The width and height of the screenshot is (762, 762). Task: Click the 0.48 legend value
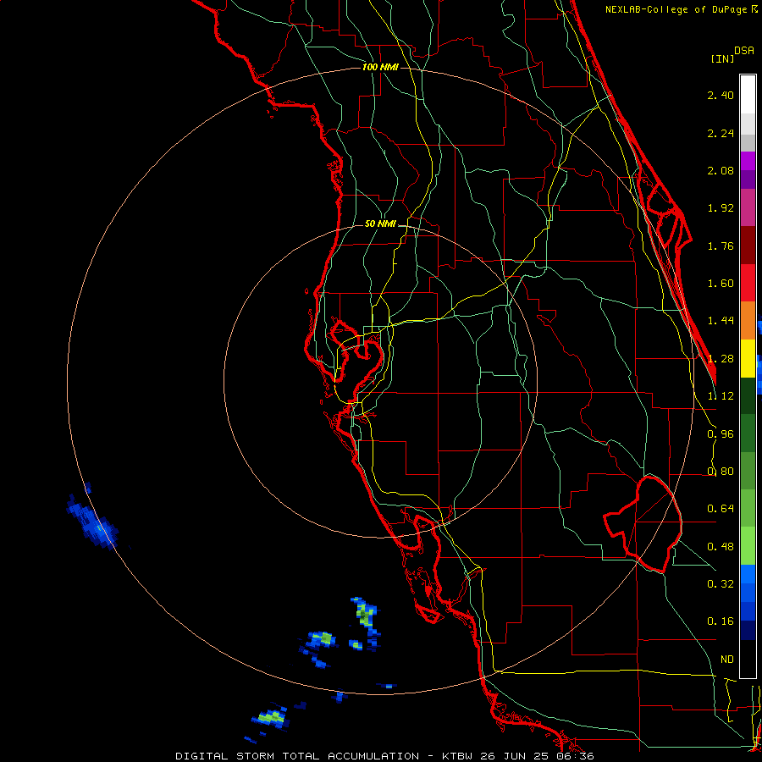pyautogui.click(x=721, y=547)
